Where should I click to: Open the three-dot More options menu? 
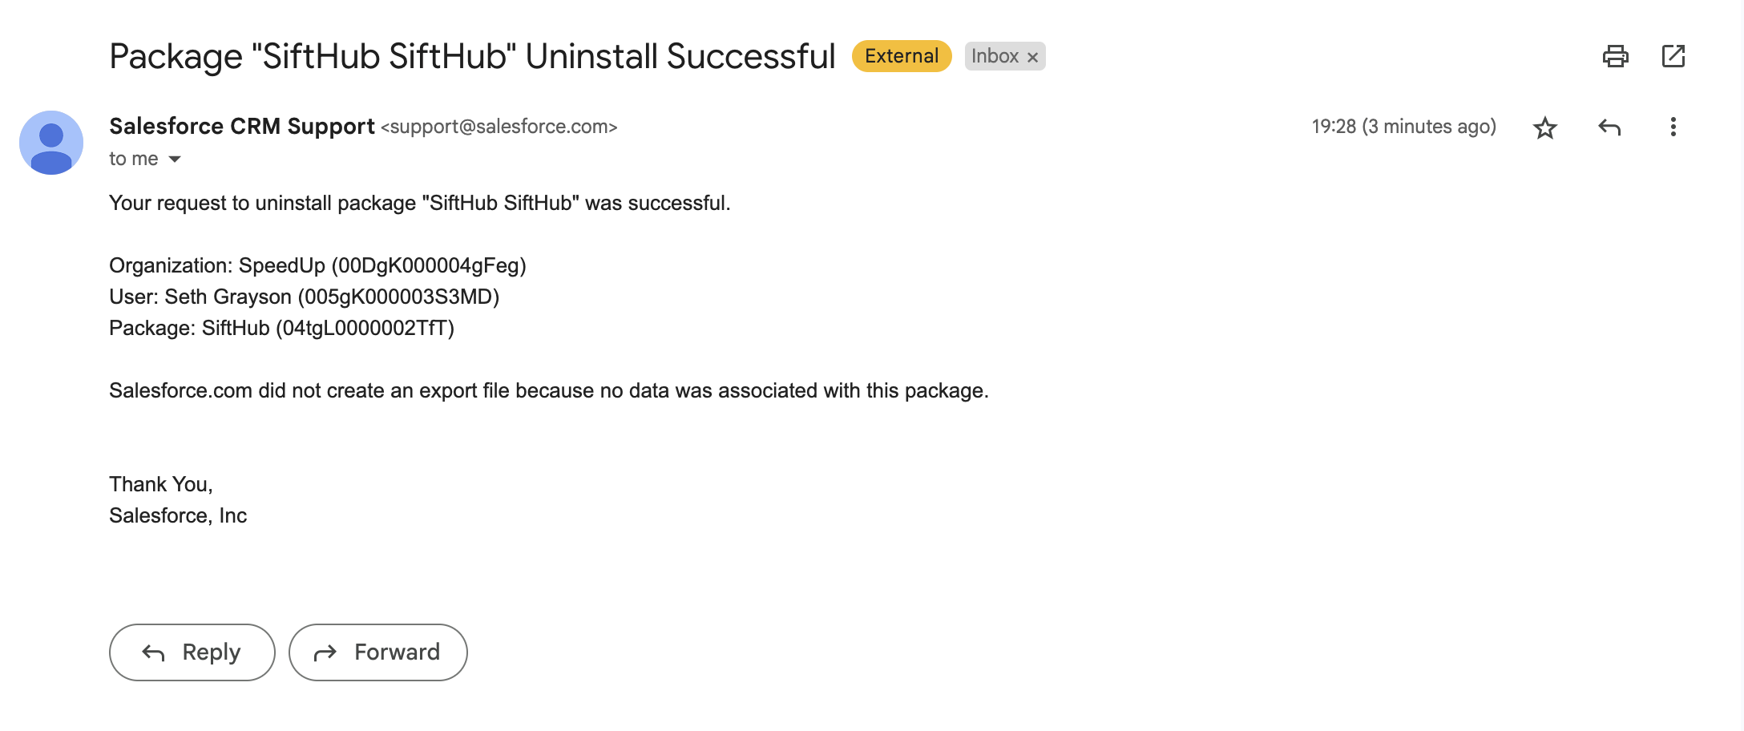1673,127
